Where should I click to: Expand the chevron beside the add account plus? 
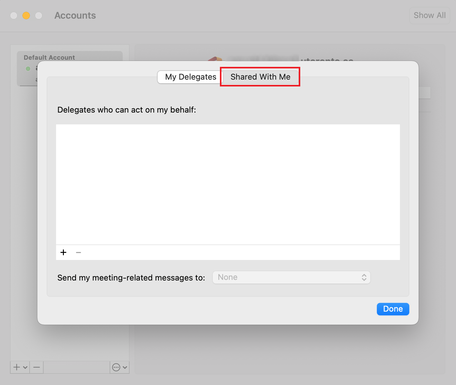click(x=25, y=367)
